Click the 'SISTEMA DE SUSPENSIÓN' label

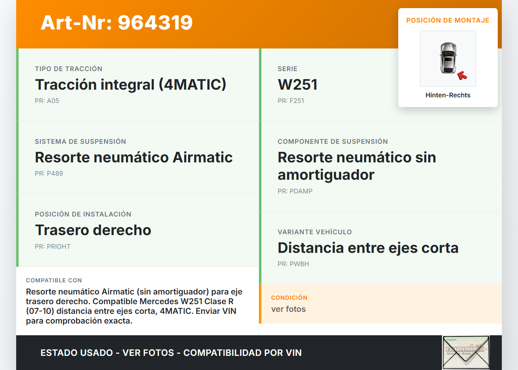tap(81, 141)
